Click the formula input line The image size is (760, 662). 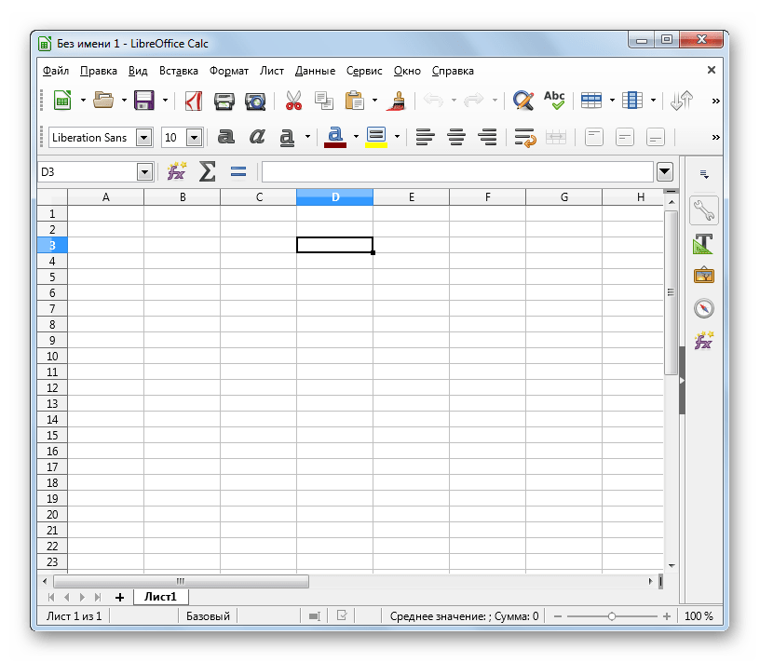coord(457,171)
